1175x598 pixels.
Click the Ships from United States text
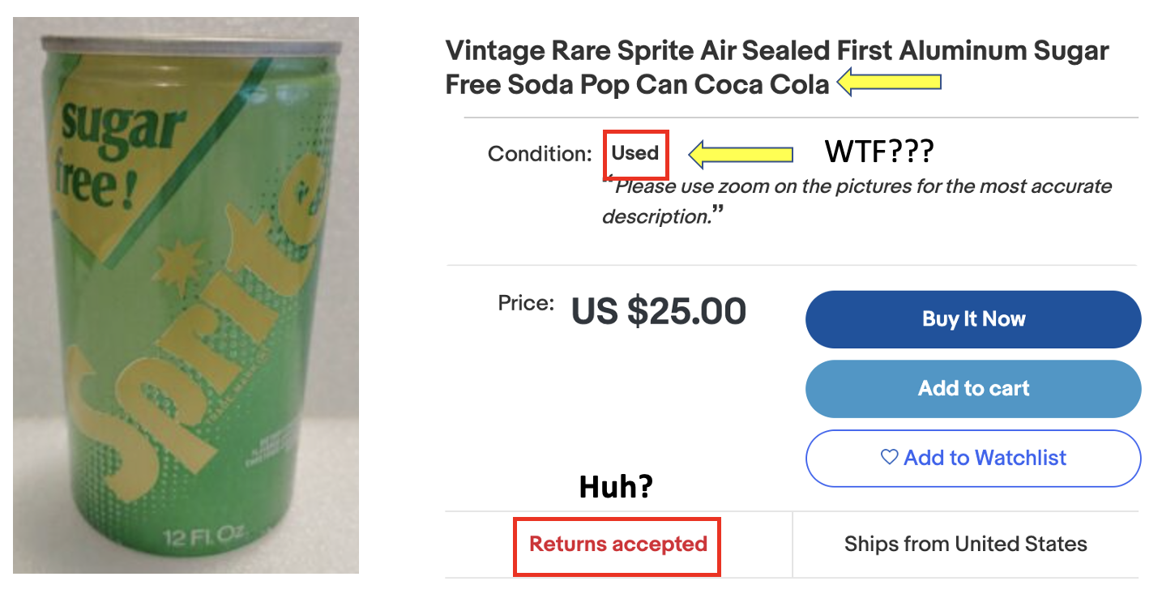coord(965,544)
